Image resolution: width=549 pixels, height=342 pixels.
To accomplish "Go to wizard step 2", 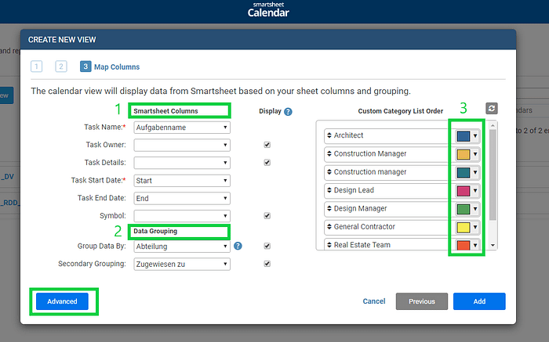I will 61,67.
